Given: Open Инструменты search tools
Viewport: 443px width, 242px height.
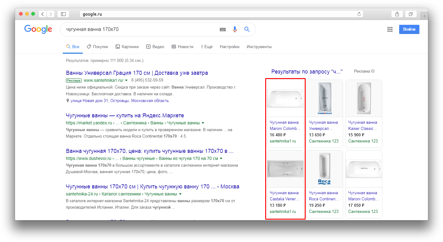Looking at the screenshot, I should pyautogui.click(x=259, y=47).
